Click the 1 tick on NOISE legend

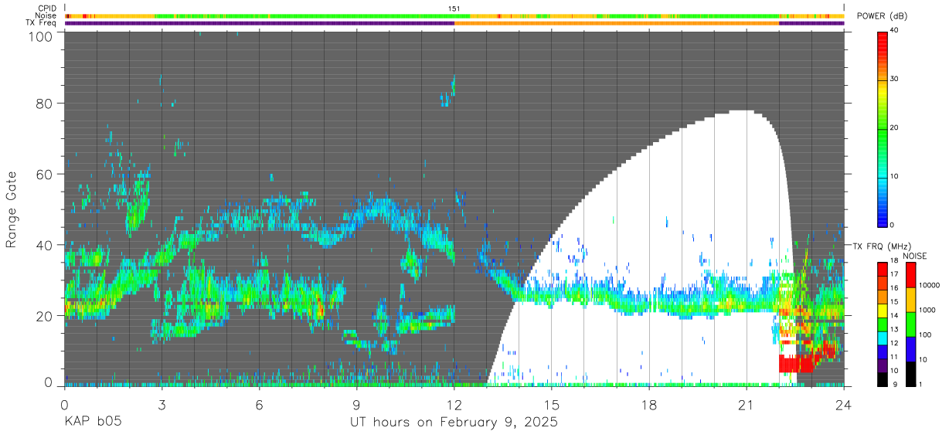click(x=920, y=384)
